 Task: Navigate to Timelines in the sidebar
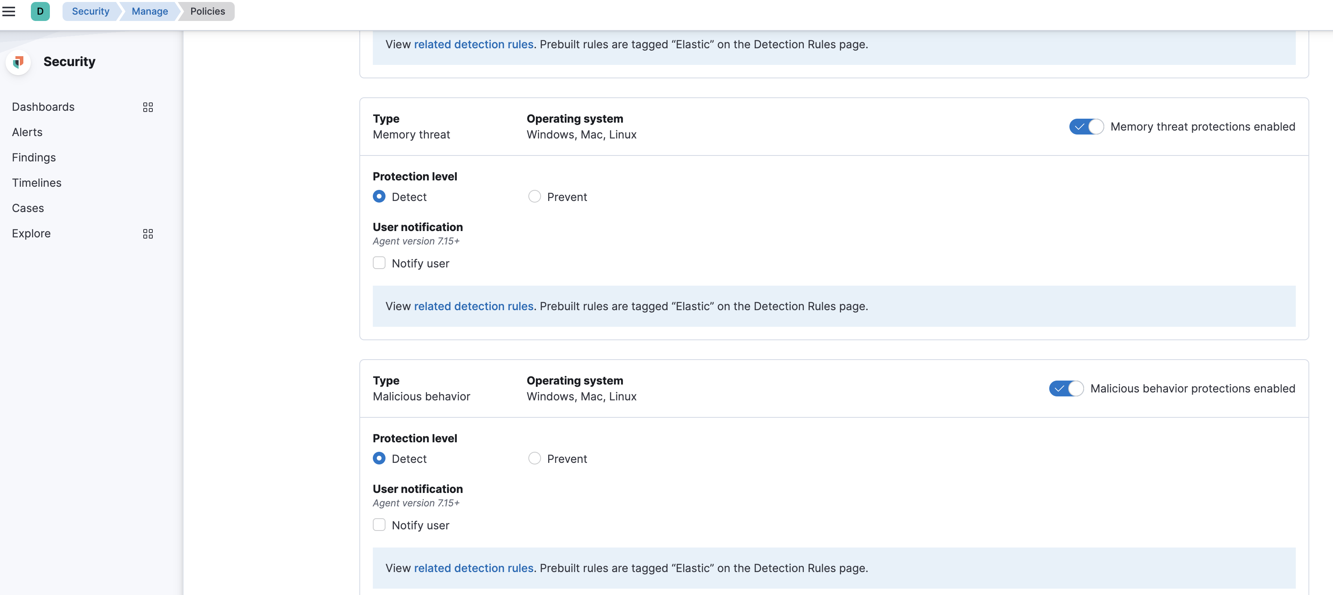(x=36, y=183)
